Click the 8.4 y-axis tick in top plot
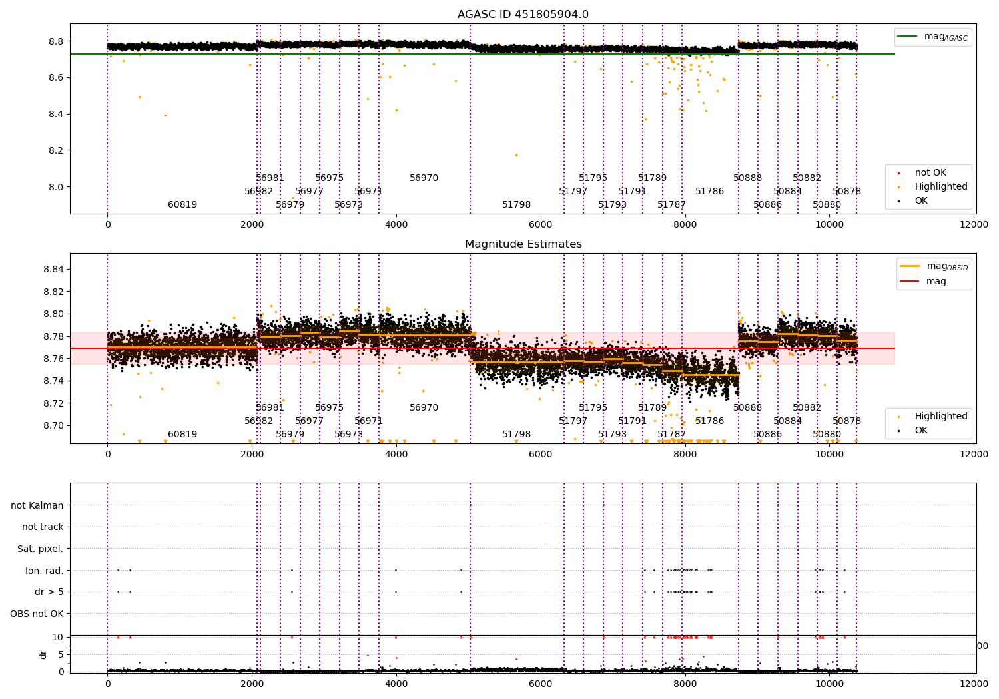Screen dimensions: 999x699 pyautogui.click(x=55, y=115)
